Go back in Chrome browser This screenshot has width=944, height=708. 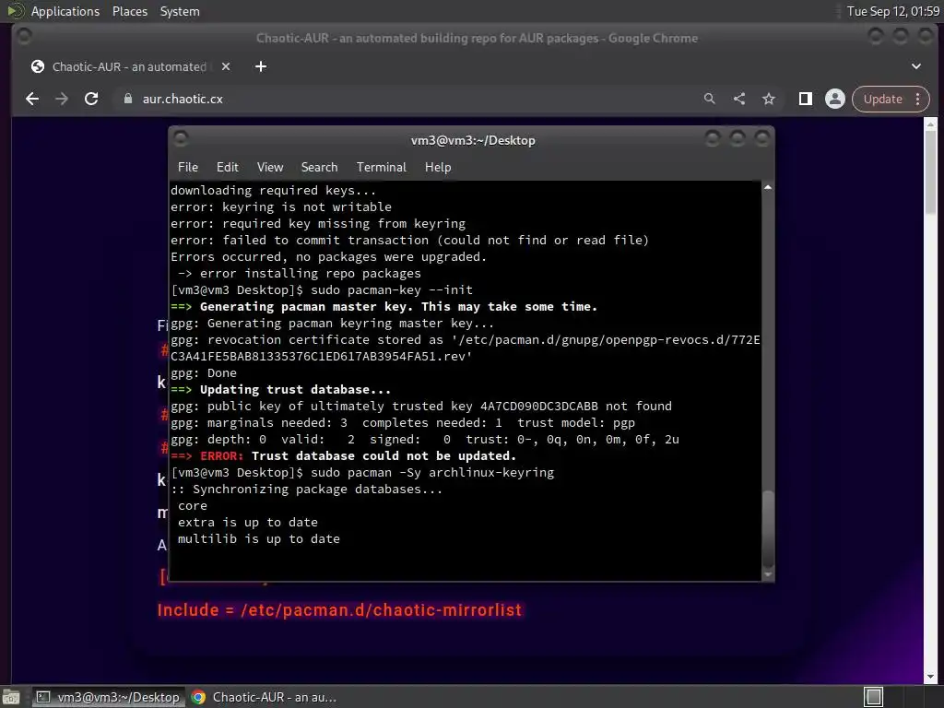pyautogui.click(x=32, y=99)
